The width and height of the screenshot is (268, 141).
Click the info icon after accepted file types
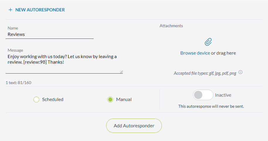tap(240, 72)
